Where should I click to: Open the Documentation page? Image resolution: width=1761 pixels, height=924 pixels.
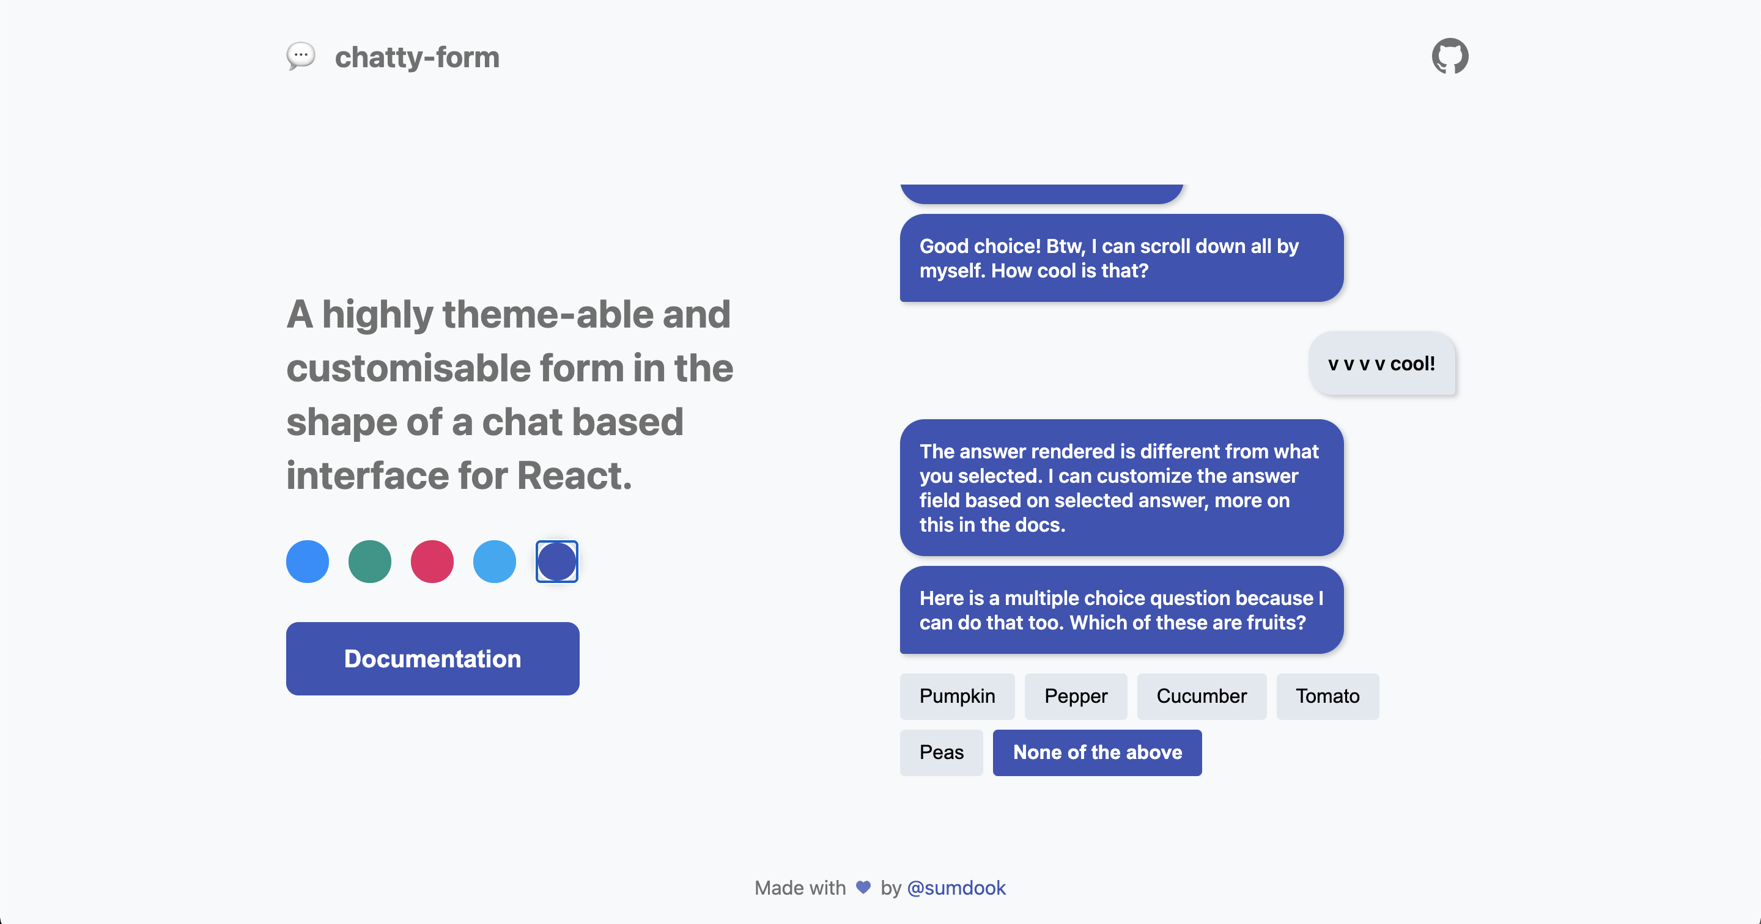(432, 658)
